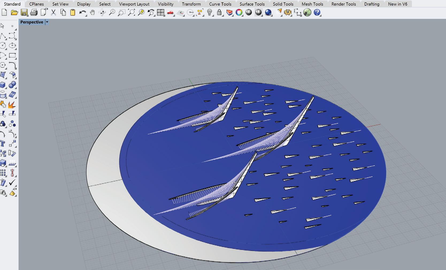Screen dimensions: 446x270
Task: Open the Viewport Layout tab
Action: (x=134, y=4)
